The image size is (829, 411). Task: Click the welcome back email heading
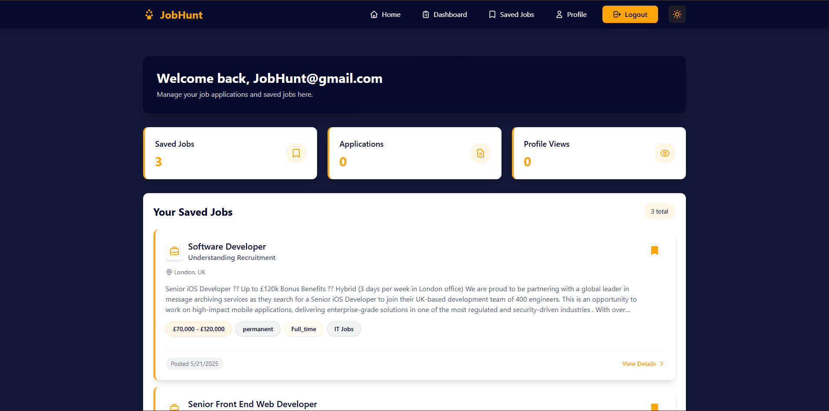point(270,79)
